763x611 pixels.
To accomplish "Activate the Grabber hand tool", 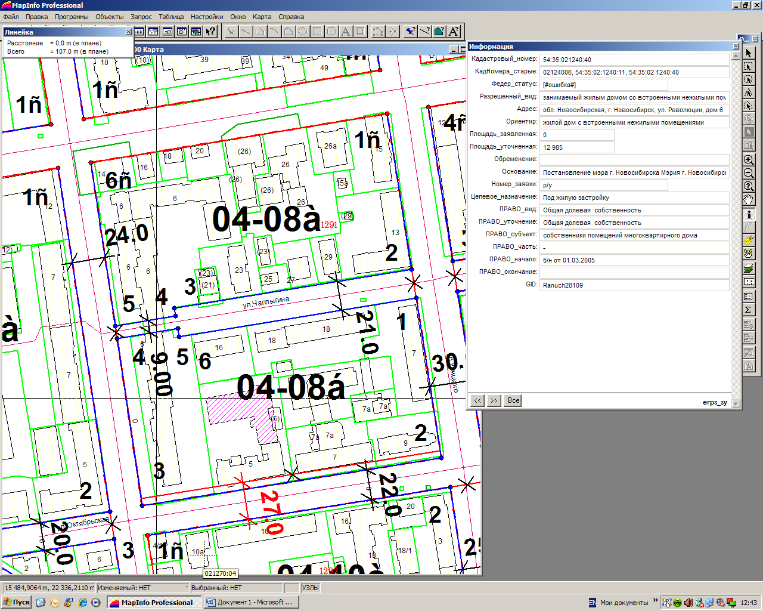I will (749, 199).
